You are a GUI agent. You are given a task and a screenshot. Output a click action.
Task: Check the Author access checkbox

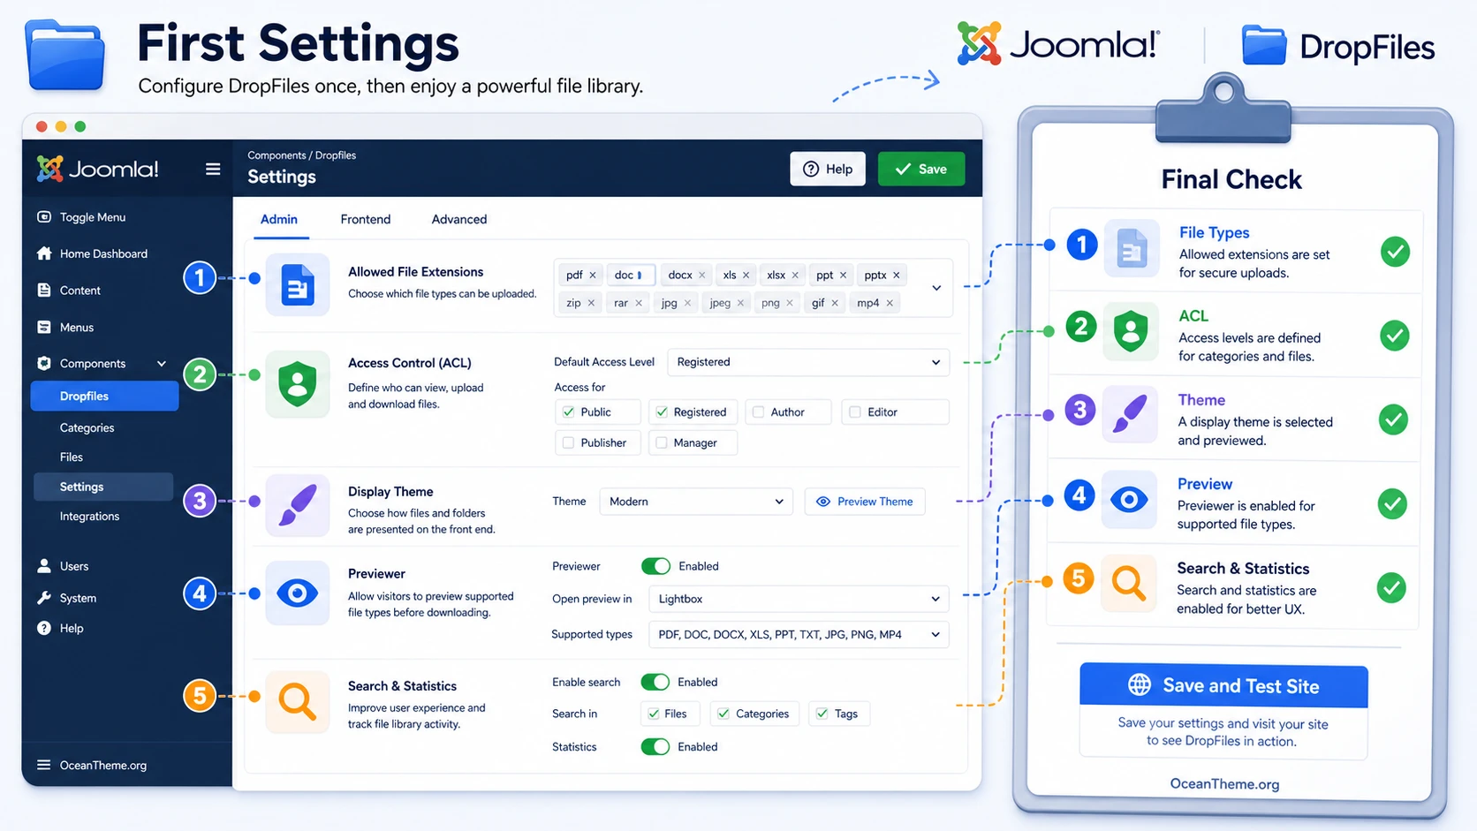[758, 412]
